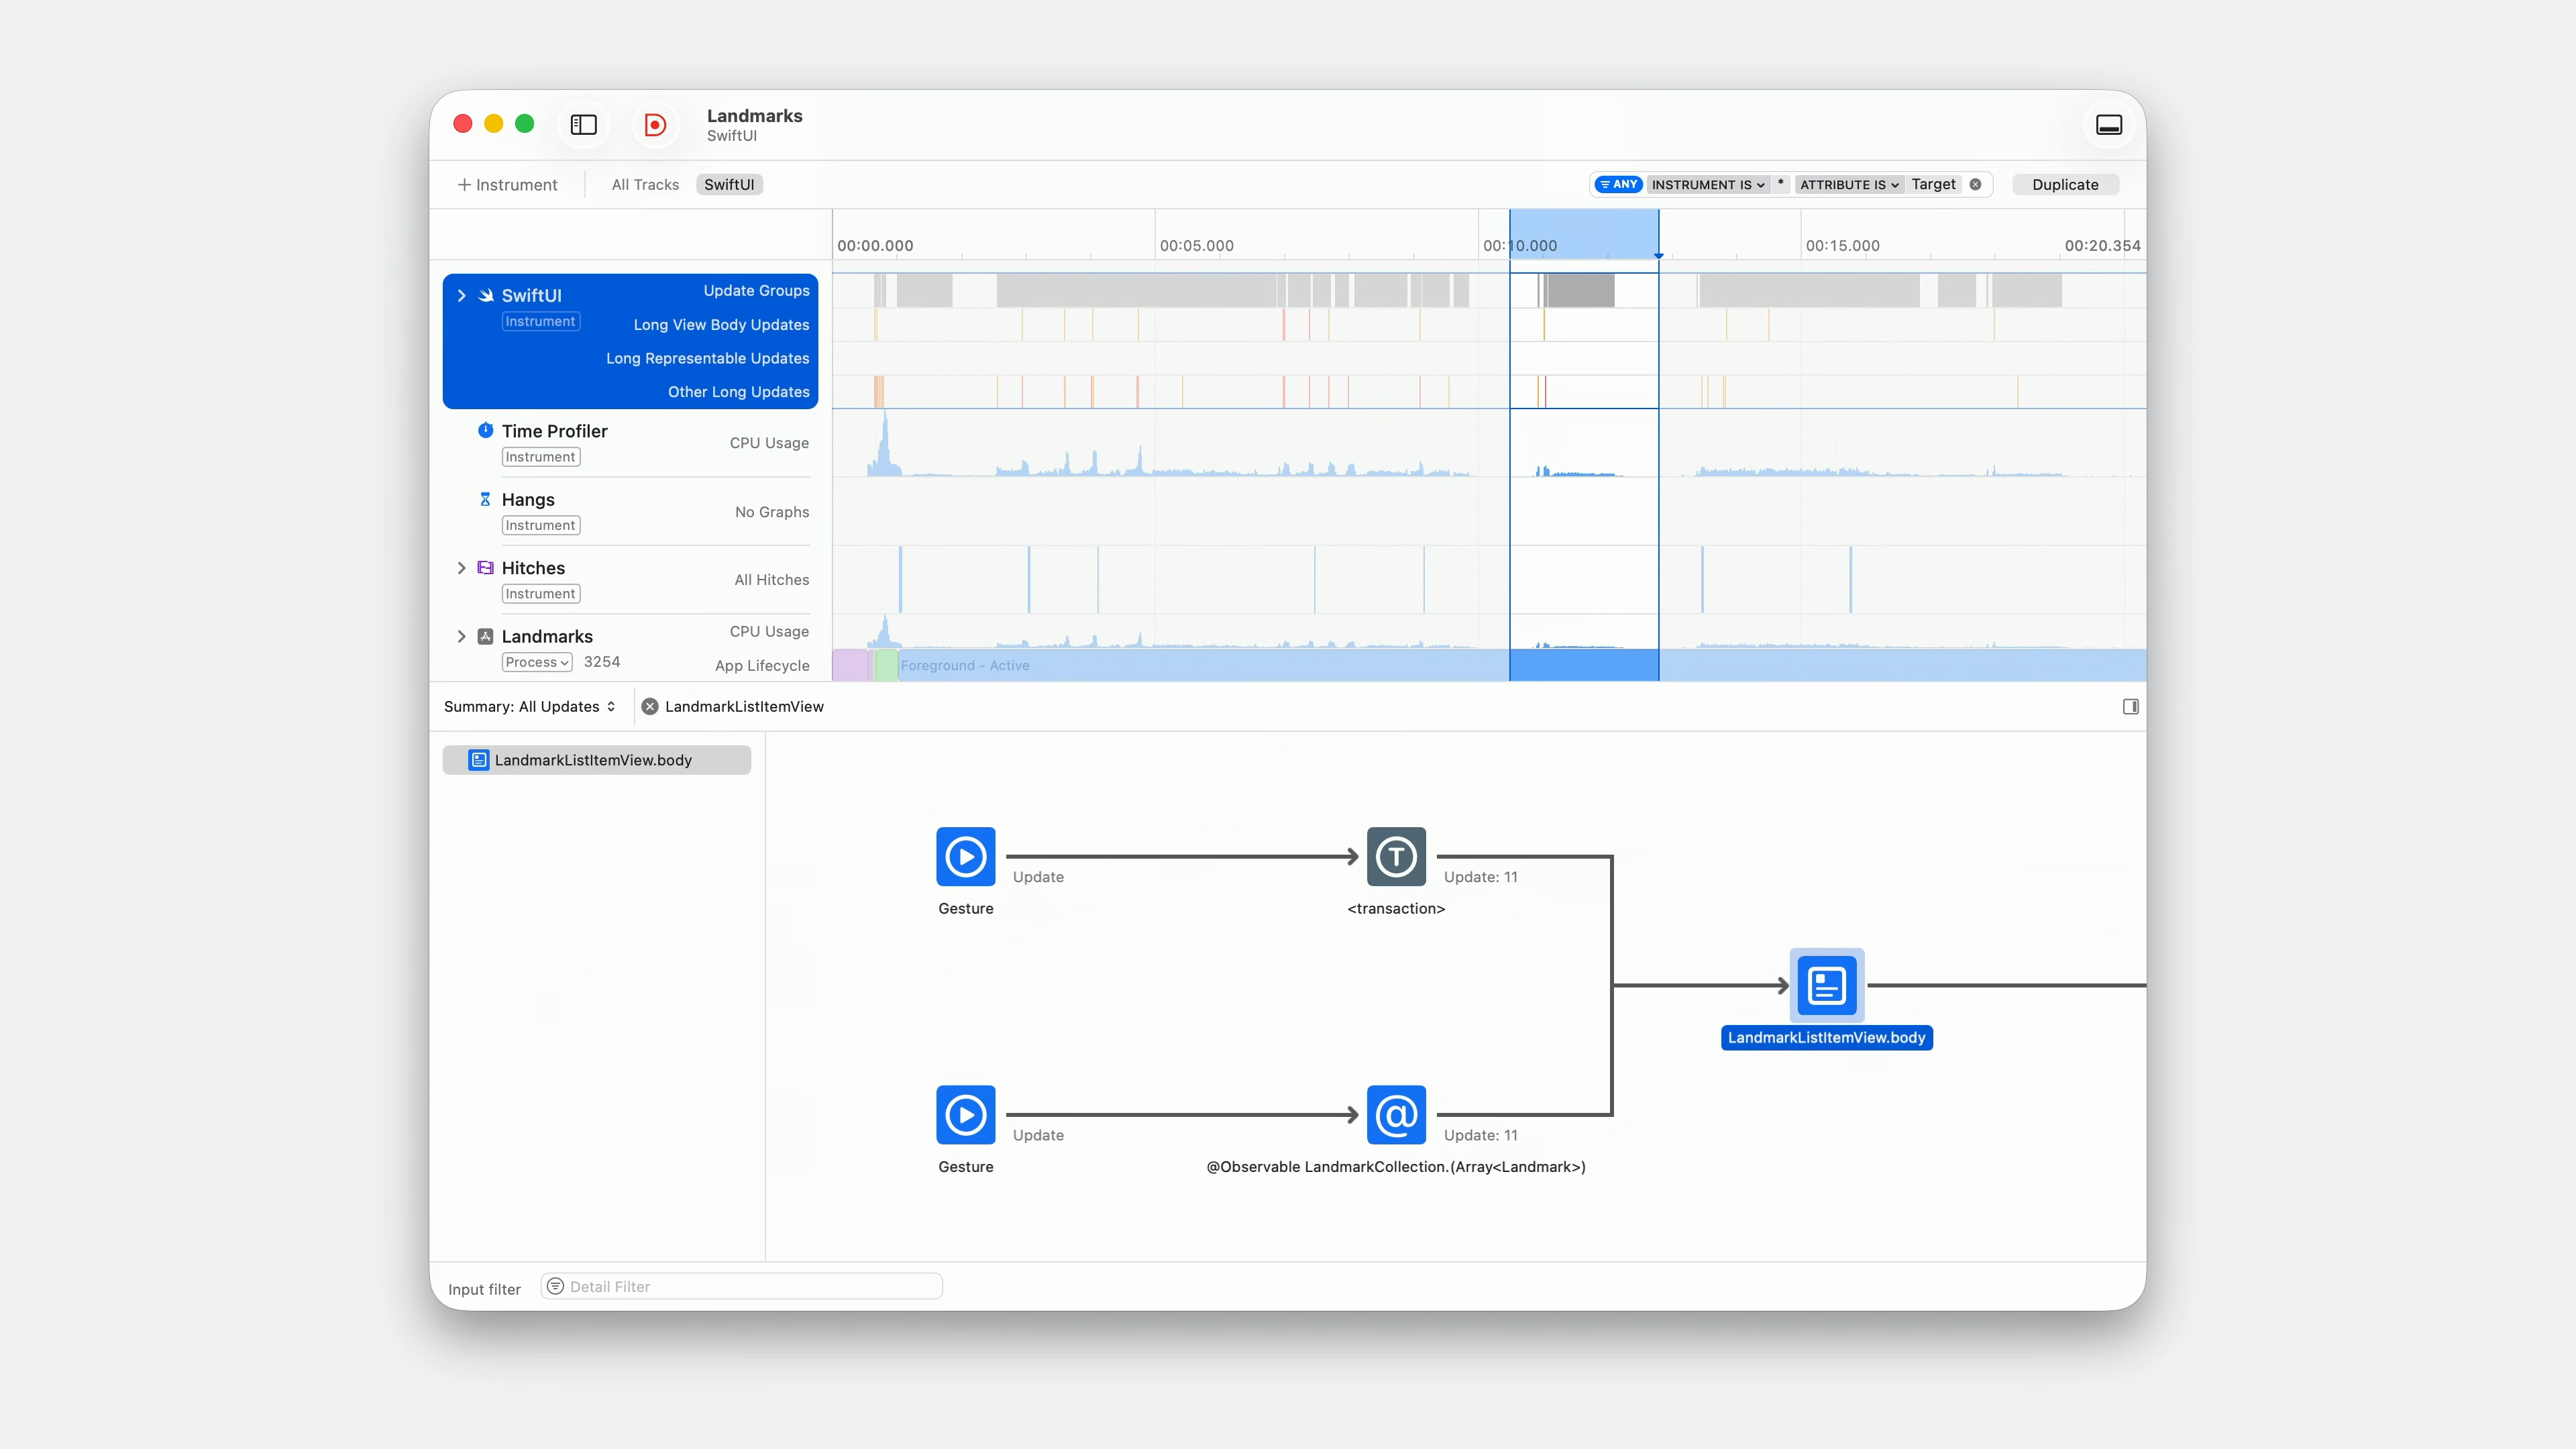Toggle the left sidebar panel icon
The width and height of the screenshot is (2576, 1449).
coord(583,124)
